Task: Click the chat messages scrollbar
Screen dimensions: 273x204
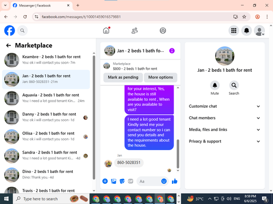Action: 178,154
